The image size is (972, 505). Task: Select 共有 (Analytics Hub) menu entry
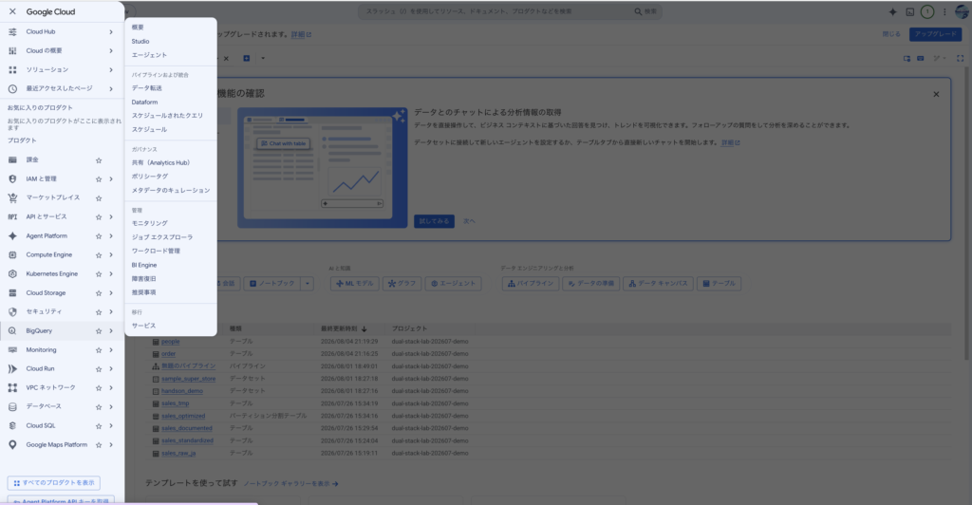click(160, 163)
